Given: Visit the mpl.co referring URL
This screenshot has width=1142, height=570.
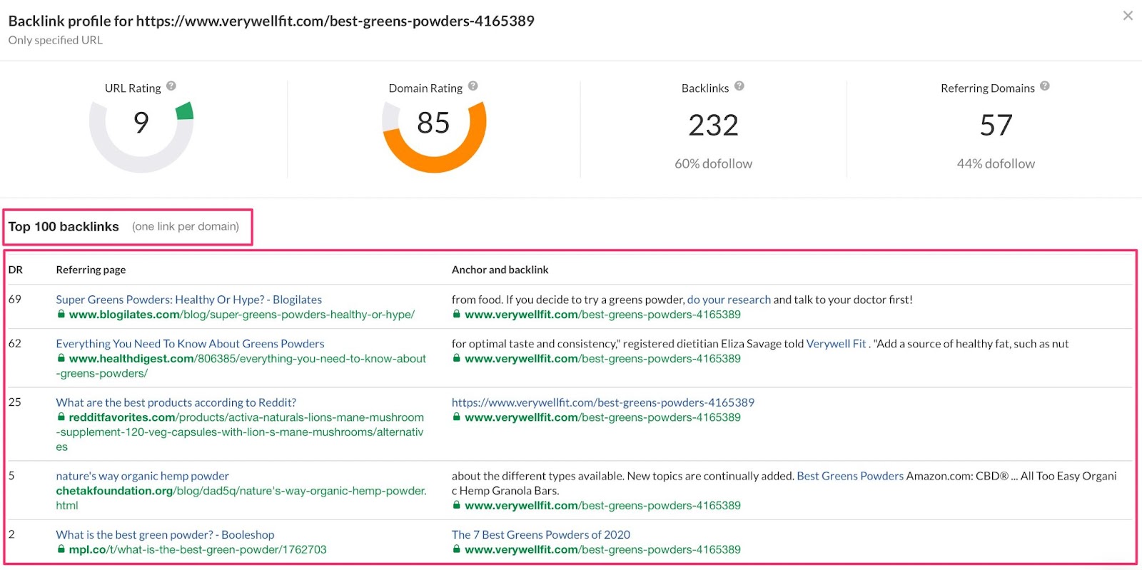Looking at the screenshot, I should 198,550.
